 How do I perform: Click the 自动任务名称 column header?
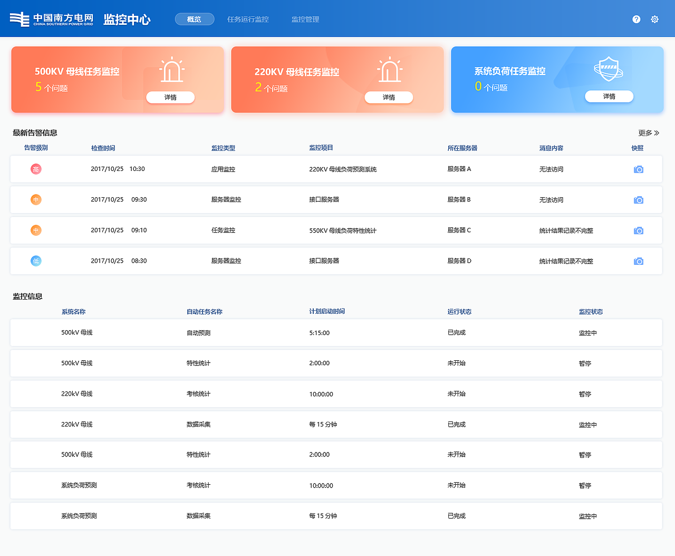tap(205, 312)
